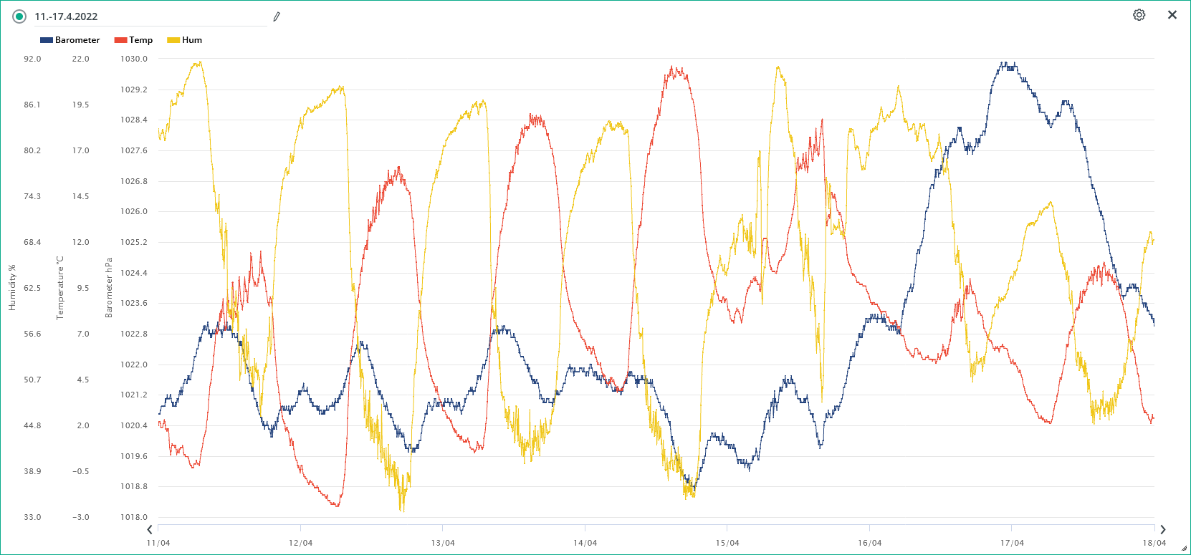This screenshot has width=1191, height=555.
Task: Click the pencil edit icon beside the title
Action: click(x=277, y=16)
